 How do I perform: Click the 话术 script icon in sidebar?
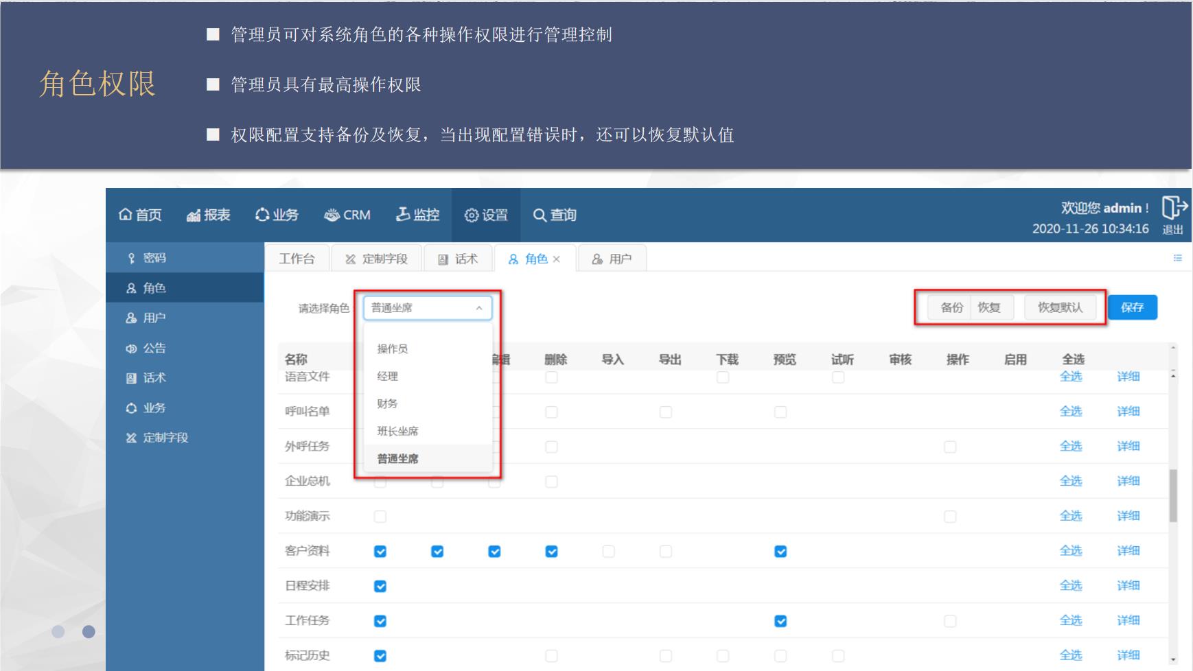(131, 378)
